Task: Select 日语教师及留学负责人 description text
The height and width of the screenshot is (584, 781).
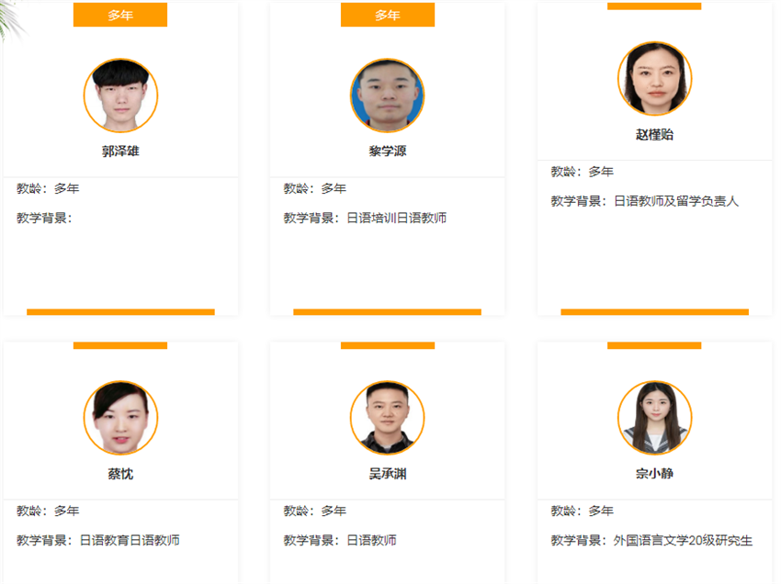Action: pos(676,201)
